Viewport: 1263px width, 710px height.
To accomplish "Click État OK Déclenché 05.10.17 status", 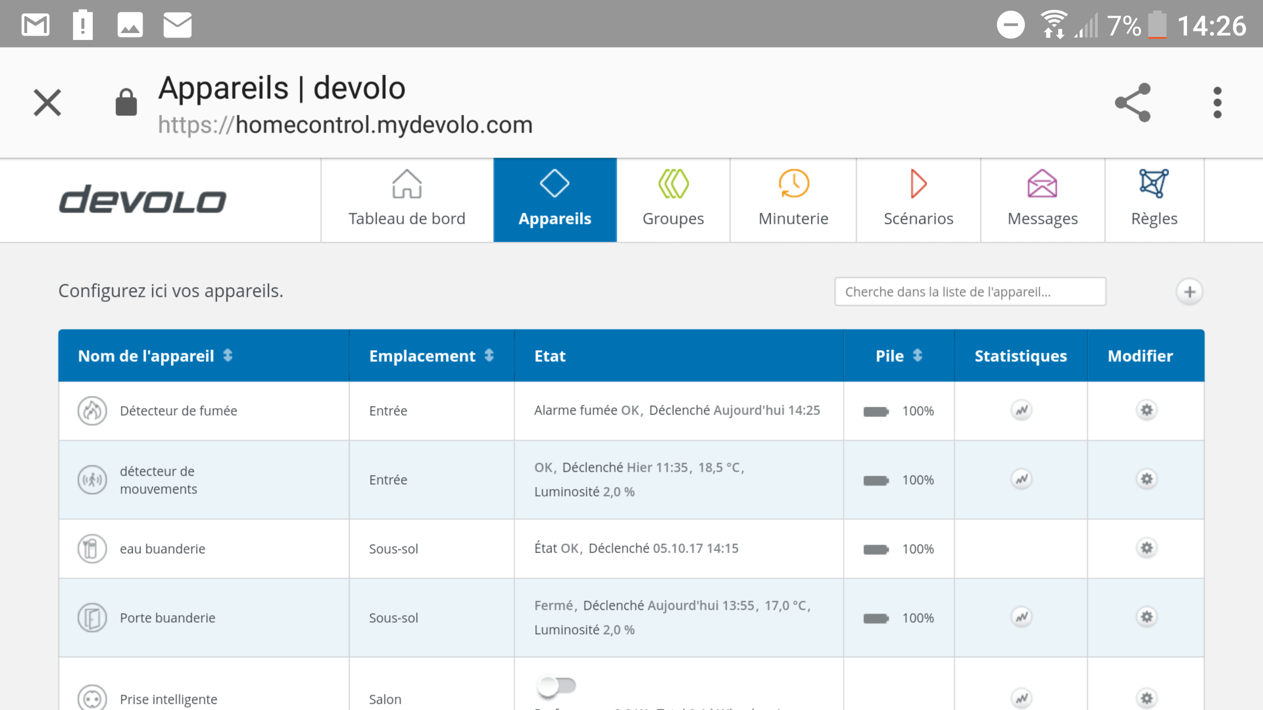I will pyautogui.click(x=636, y=548).
